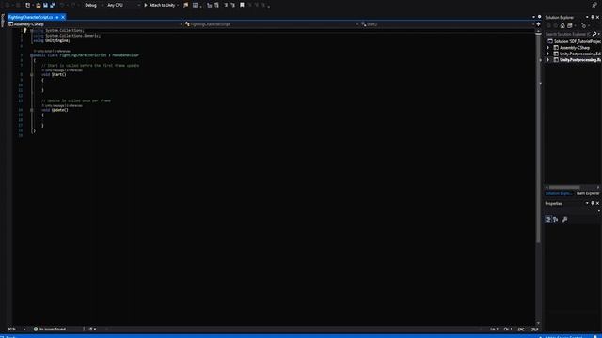This screenshot has width=602, height=338.
Task: Click the Save All icon in toolbar
Action: point(53,5)
